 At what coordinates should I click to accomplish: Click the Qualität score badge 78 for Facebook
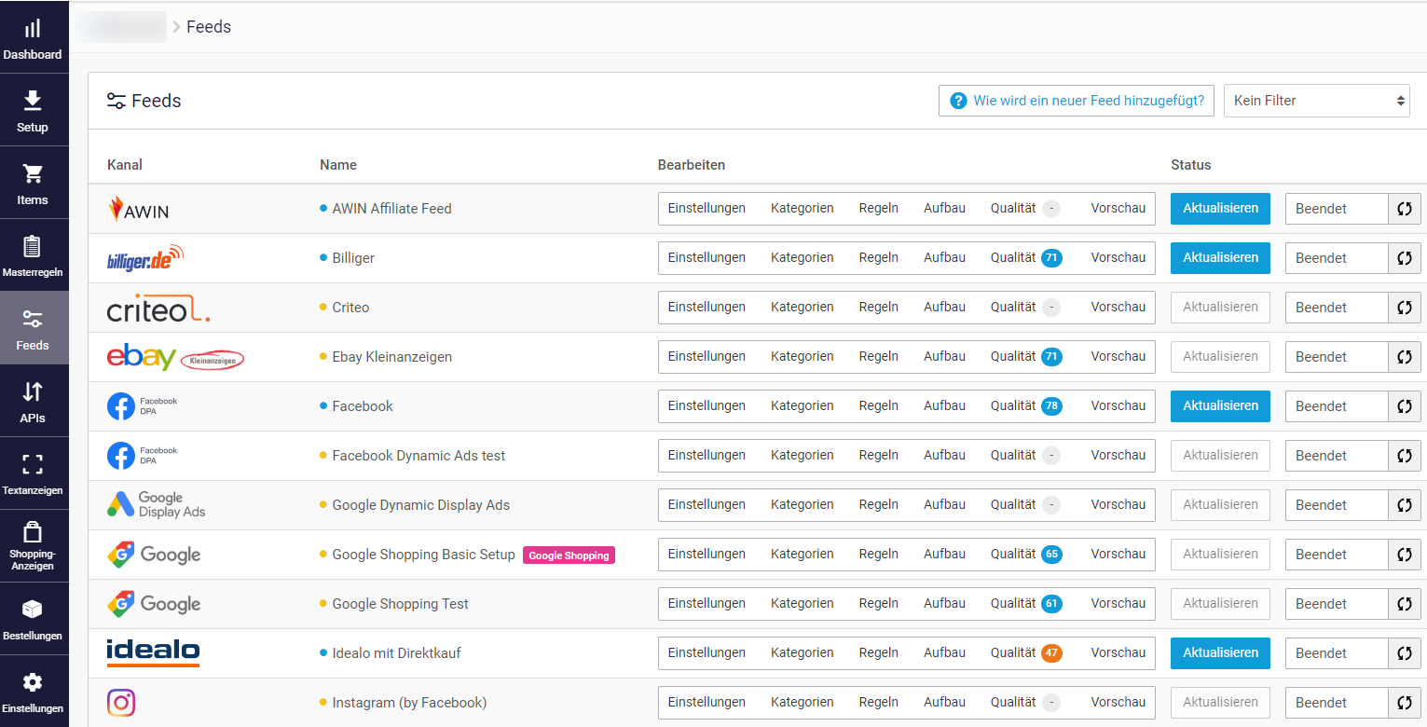(1051, 405)
